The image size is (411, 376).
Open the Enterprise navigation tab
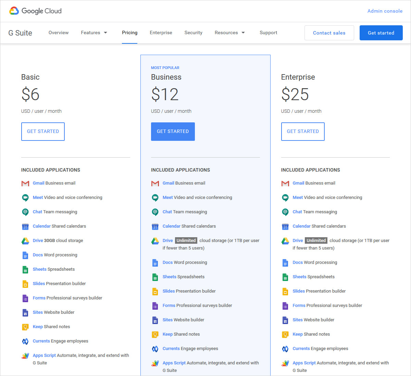click(161, 33)
